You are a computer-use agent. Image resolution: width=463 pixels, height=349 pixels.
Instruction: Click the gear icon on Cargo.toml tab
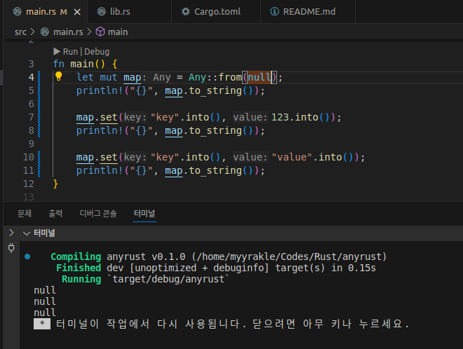click(x=185, y=12)
